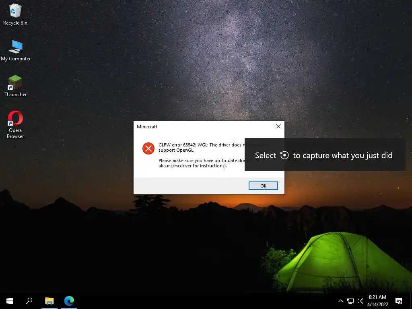Click the Minecraft dialog title text

pos(147,127)
